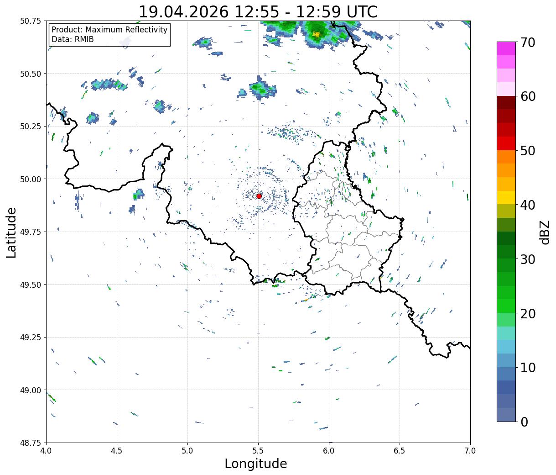This screenshot has height=475, width=556.
Task: Click the large green storm cell at top
Action: pos(315,32)
